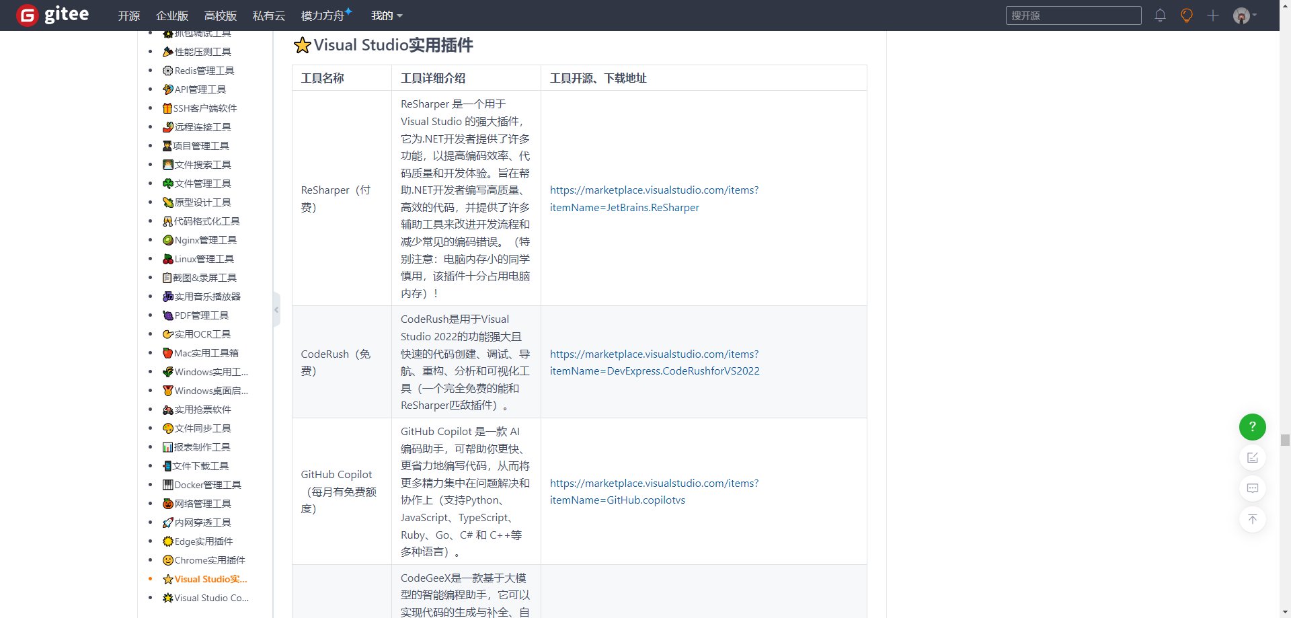Click the back-to-top arrow icon
The width and height of the screenshot is (1291, 618).
[1252, 519]
